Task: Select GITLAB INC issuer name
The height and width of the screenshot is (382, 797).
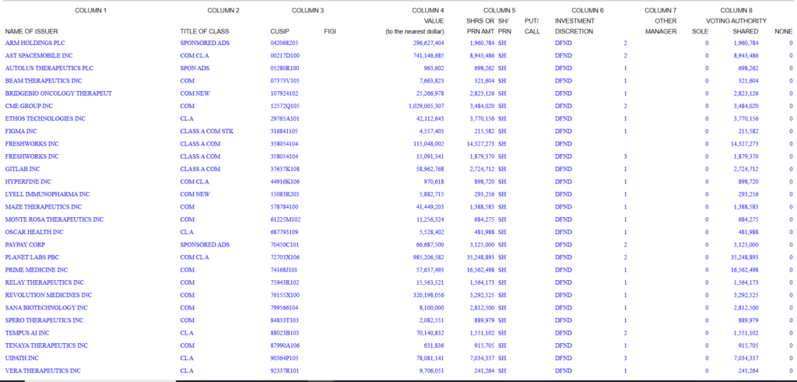Action: [23, 169]
